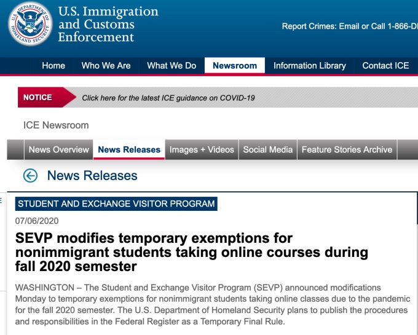Click the U.S. Immigration and Customs Enforcement title
Image resolution: width=418 pixels, height=335 pixels.
click(108, 24)
